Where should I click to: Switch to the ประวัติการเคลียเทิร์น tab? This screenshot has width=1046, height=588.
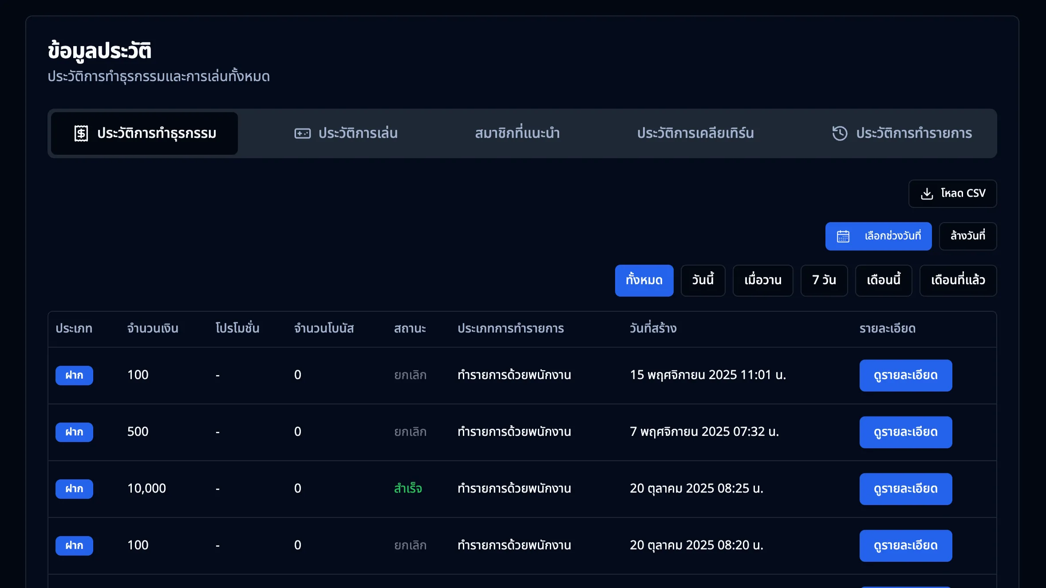[695, 133]
